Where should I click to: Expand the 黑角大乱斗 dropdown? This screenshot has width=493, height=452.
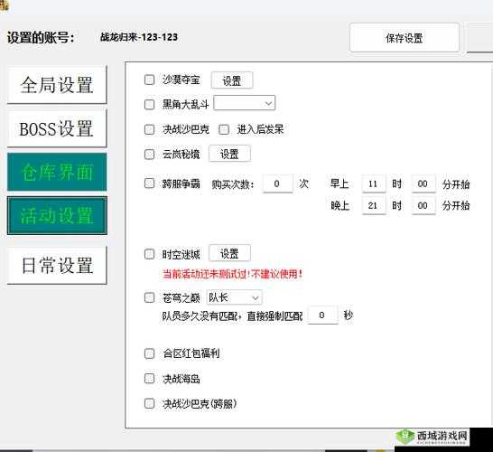coord(245,103)
